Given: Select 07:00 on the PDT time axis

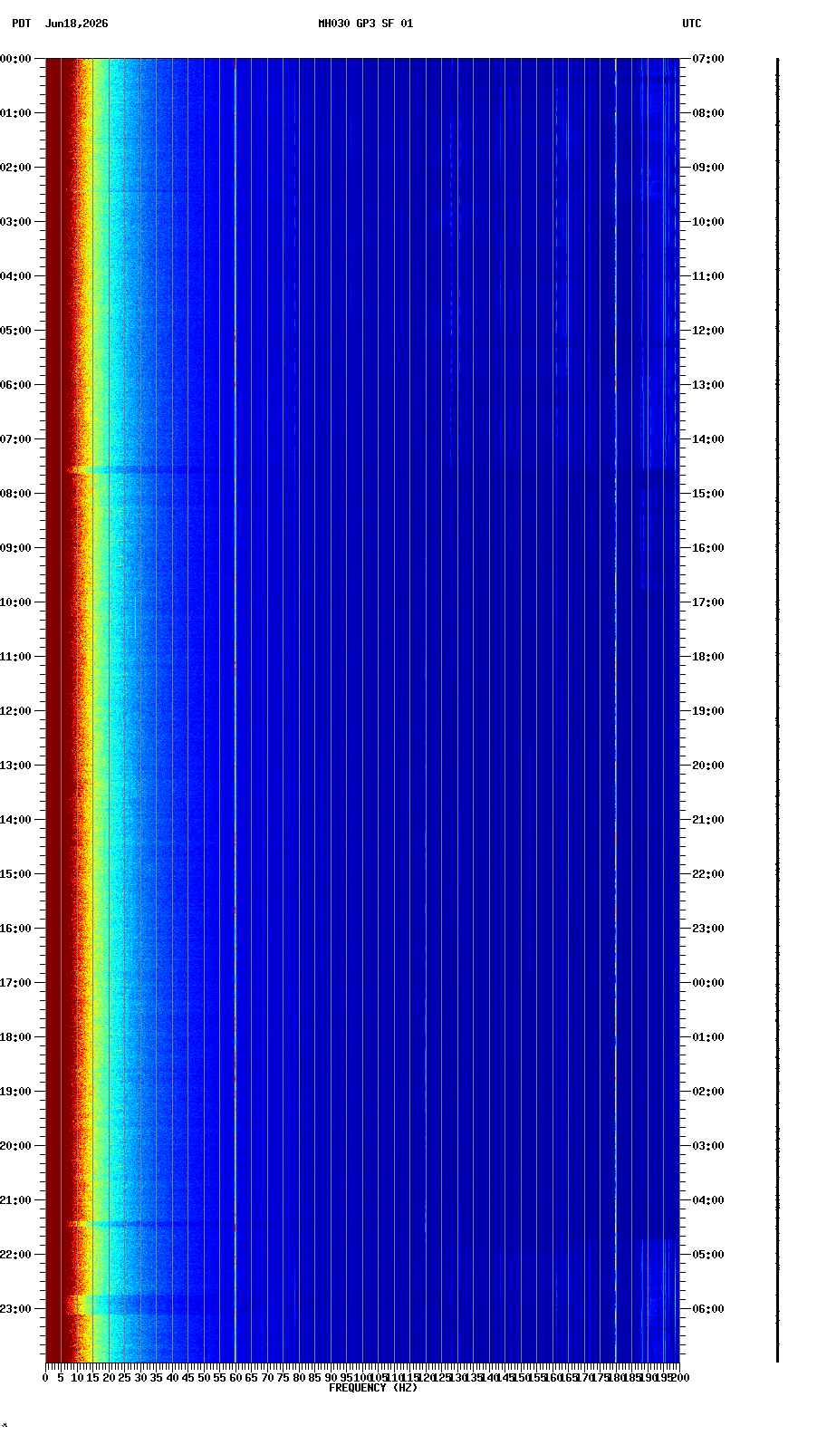Looking at the screenshot, I should click(15, 439).
